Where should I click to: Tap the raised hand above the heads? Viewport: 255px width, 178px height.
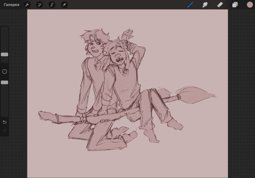tap(127, 34)
